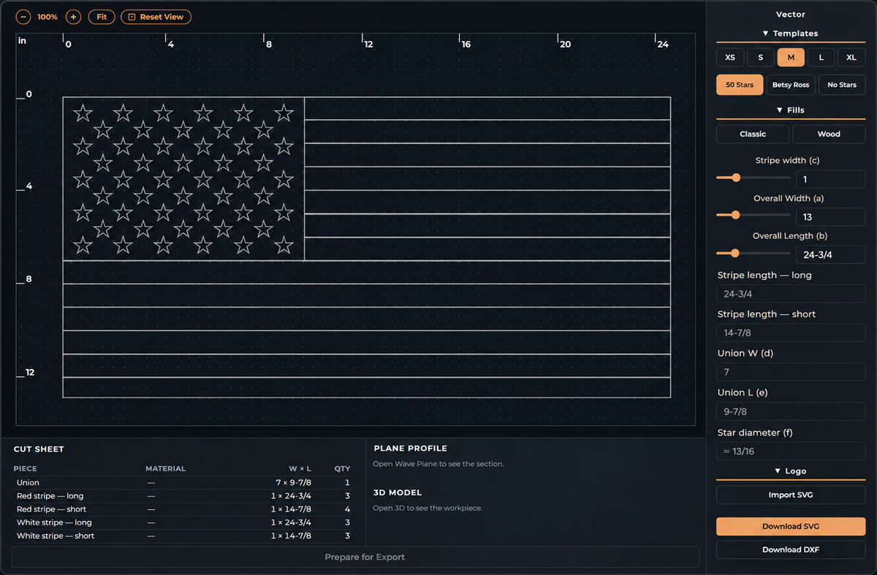Viewport: 877px width, 575px height.
Task: Click the Union L (e) field
Action: pos(791,411)
